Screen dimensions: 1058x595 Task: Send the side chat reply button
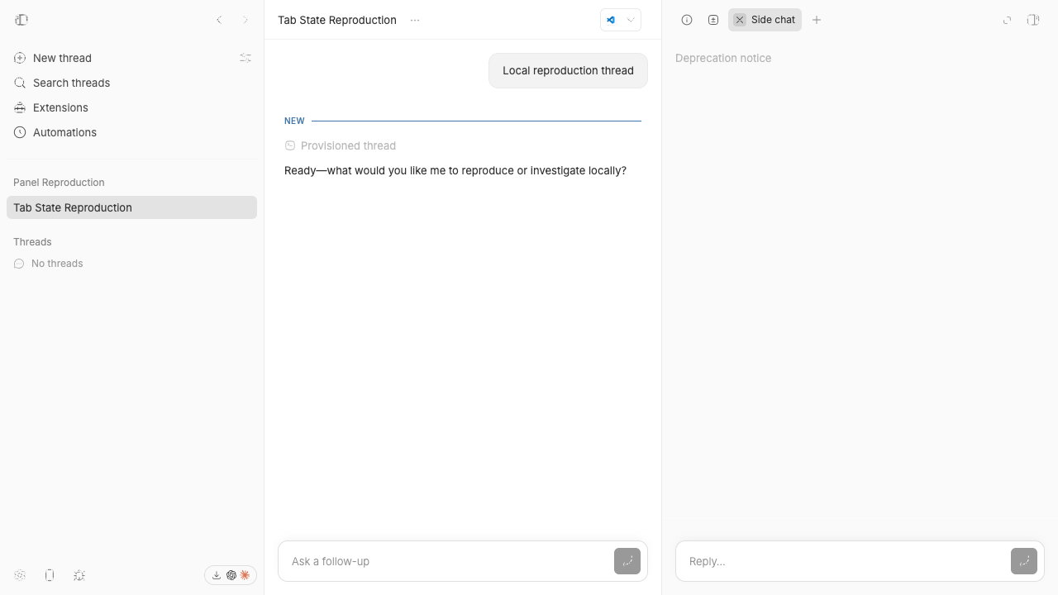coord(1024,561)
